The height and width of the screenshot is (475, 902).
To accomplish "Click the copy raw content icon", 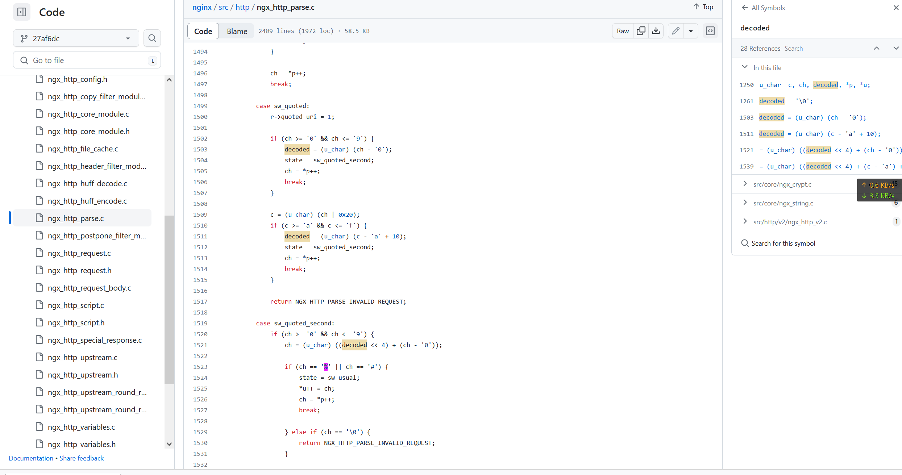I will click(x=641, y=30).
